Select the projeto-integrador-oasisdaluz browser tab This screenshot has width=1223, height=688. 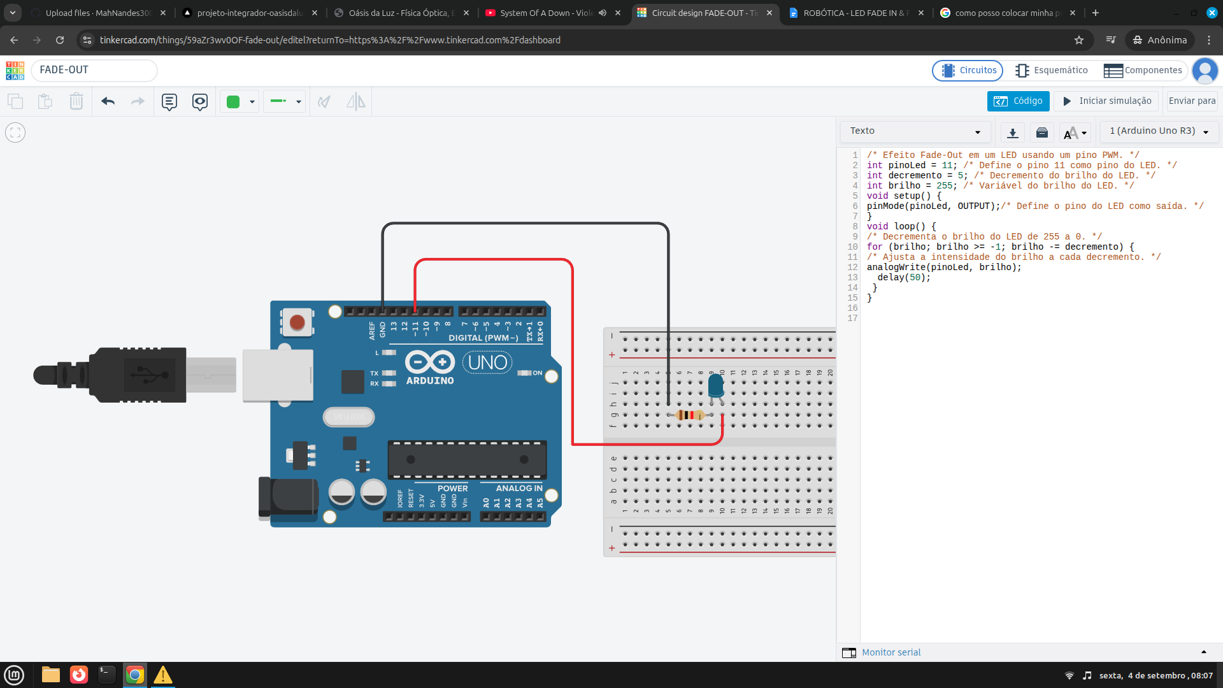click(x=250, y=13)
